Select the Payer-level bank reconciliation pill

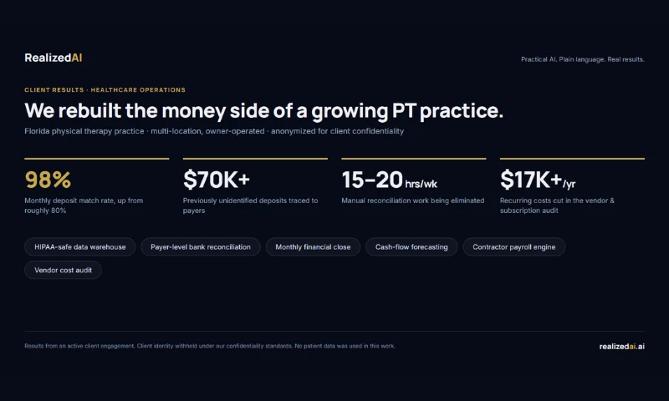click(x=201, y=246)
